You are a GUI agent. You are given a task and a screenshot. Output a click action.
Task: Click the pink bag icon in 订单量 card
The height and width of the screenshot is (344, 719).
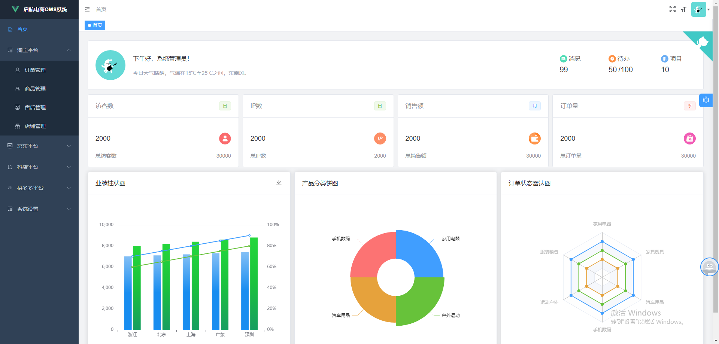[x=689, y=138]
